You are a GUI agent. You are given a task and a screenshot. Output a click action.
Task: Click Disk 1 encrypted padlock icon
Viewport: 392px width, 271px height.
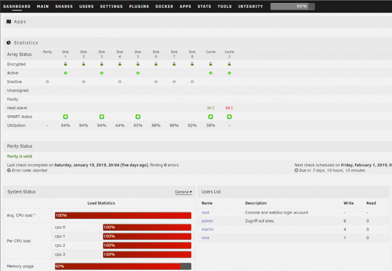click(65, 64)
